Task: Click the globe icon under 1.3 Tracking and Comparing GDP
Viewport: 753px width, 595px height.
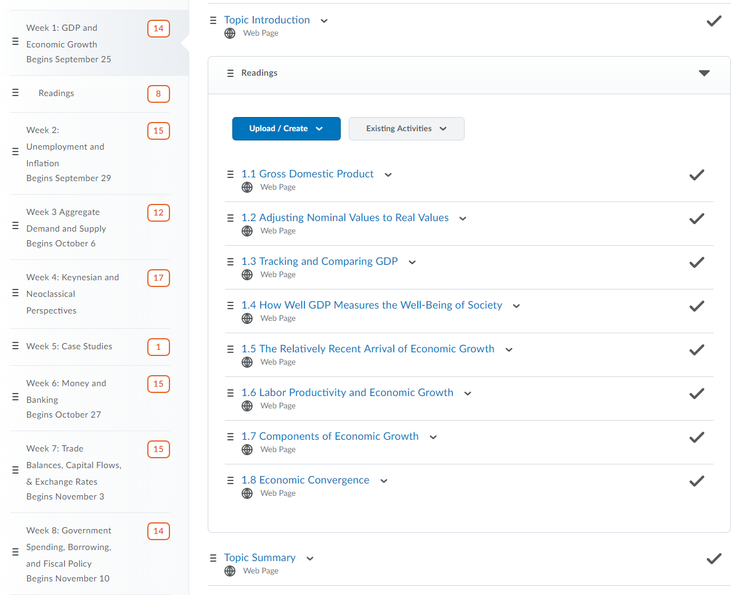Action: [x=247, y=275]
